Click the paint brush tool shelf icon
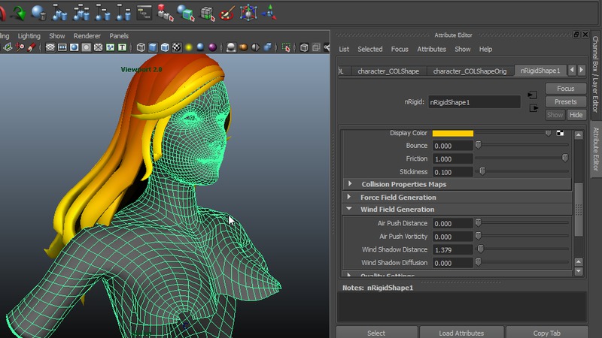 click(x=227, y=13)
